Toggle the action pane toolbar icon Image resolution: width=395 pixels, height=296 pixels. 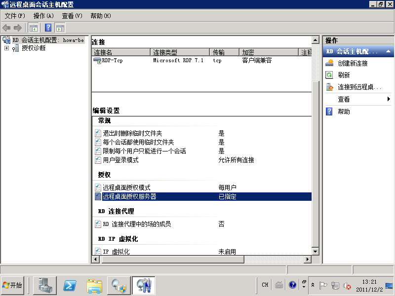60,28
